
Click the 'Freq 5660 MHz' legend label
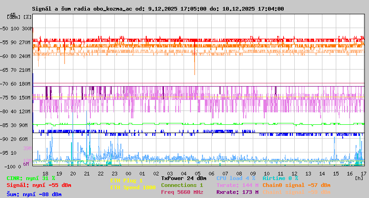(182, 192)
